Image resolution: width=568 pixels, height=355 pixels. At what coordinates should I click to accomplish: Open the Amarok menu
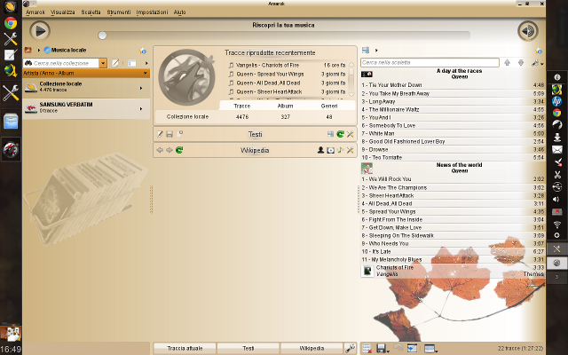click(35, 12)
